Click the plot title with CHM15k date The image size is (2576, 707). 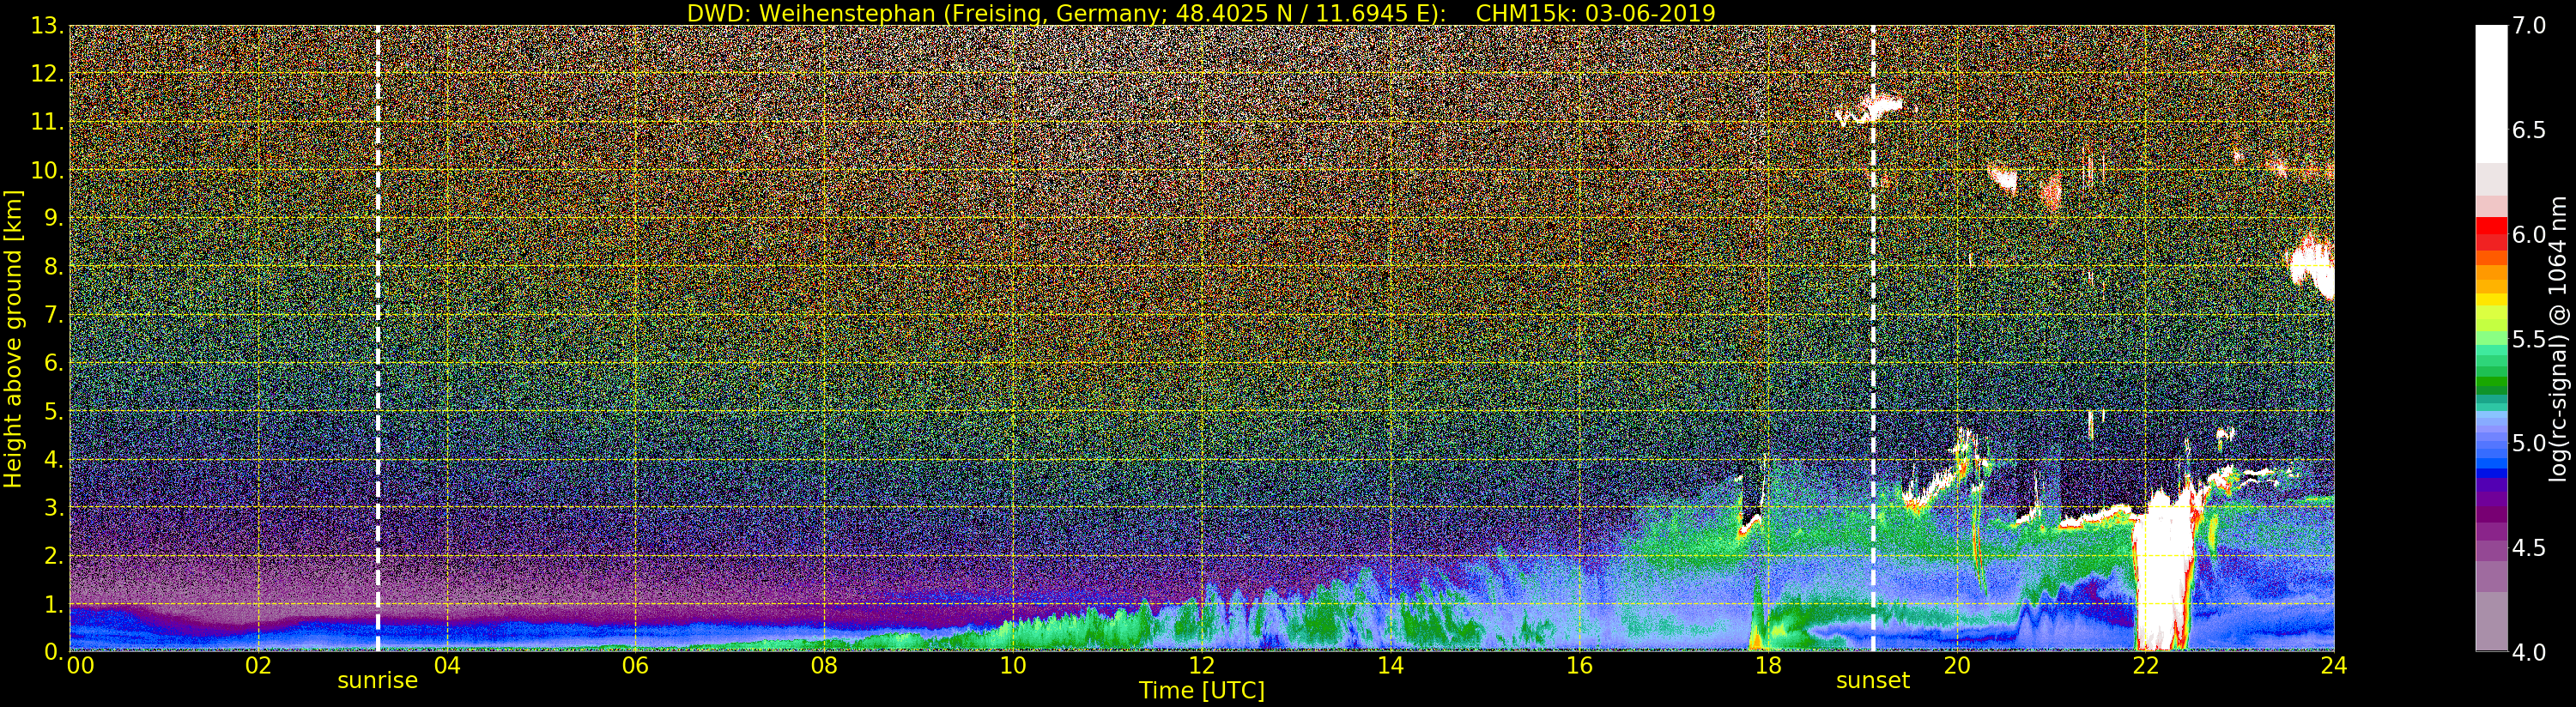click(1201, 13)
